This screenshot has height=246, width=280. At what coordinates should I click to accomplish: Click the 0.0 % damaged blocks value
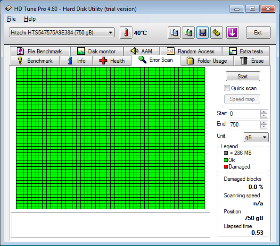(255, 187)
